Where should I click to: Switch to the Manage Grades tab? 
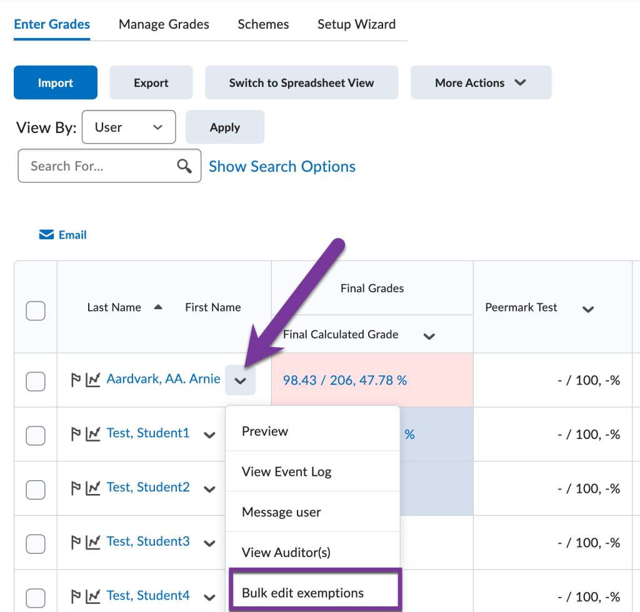(x=164, y=24)
